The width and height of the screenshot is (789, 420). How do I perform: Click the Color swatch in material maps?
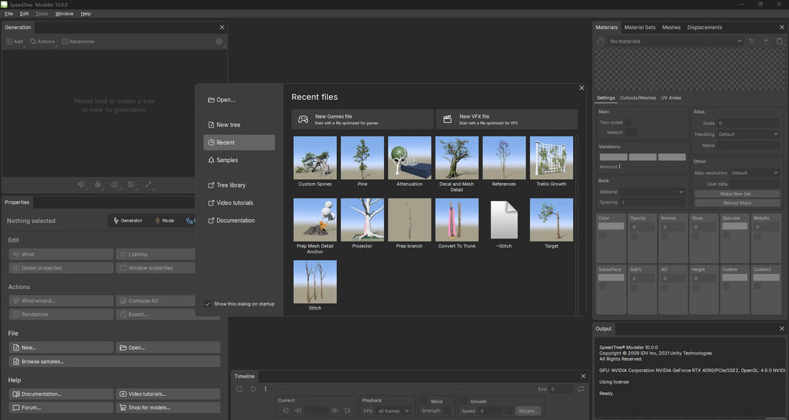click(610, 226)
